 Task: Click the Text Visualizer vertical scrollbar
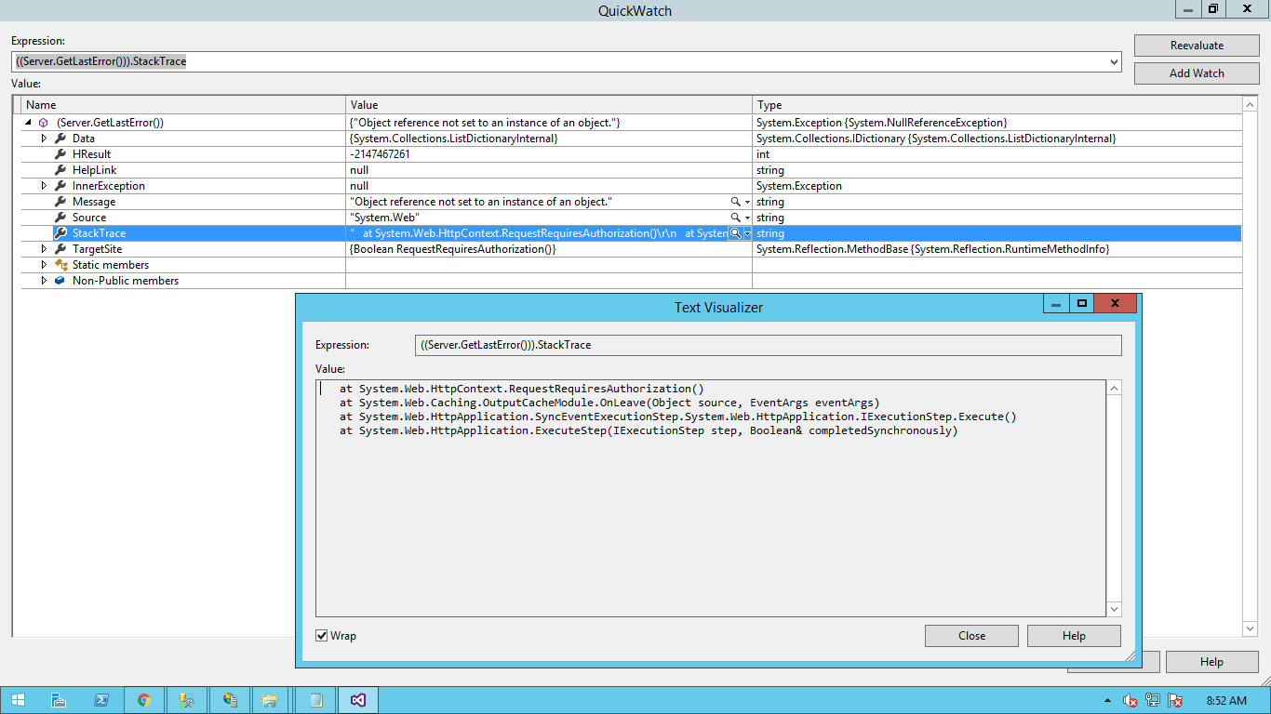[x=1114, y=497]
